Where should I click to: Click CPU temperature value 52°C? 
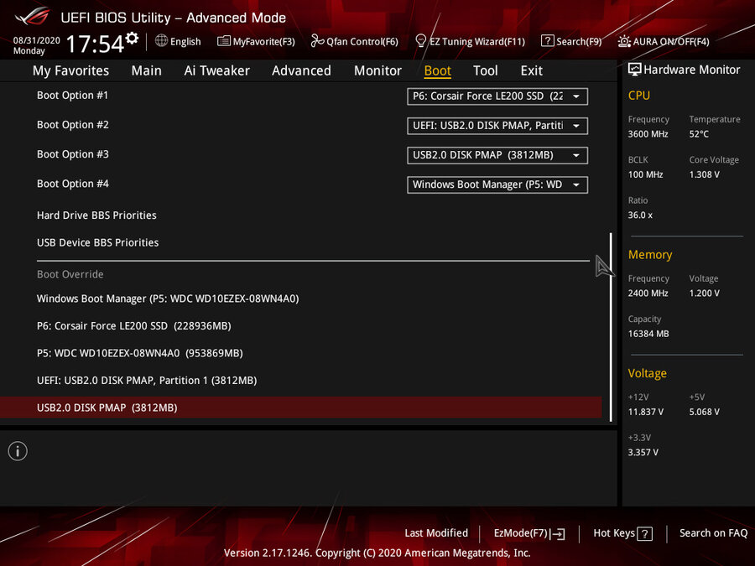[x=699, y=134]
